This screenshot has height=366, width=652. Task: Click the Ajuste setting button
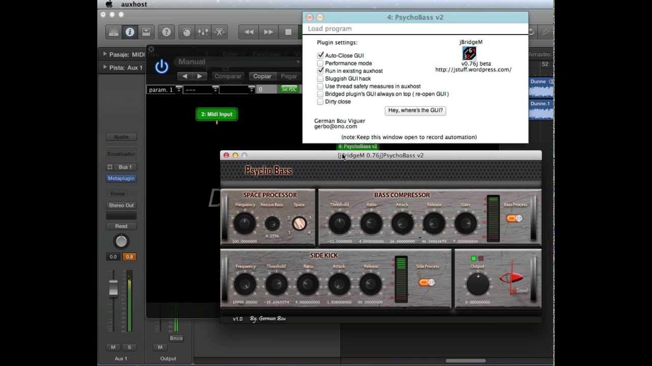click(121, 137)
